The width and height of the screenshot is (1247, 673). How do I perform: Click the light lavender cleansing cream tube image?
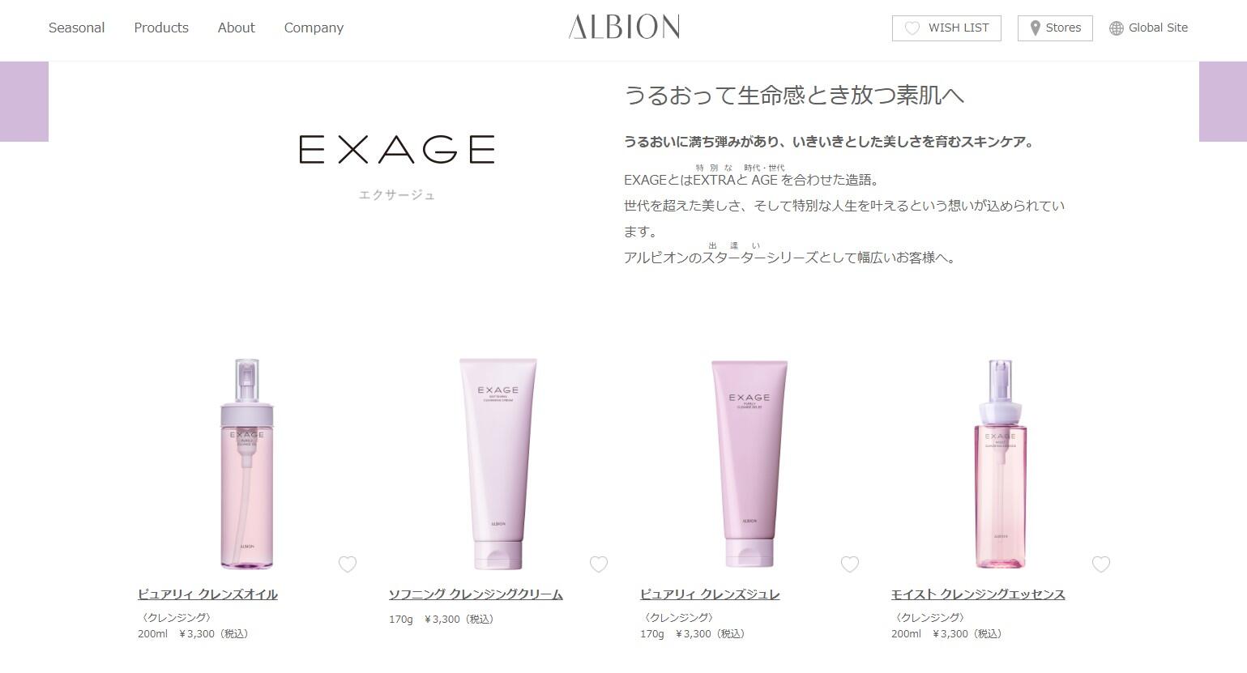[x=498, y=463]
